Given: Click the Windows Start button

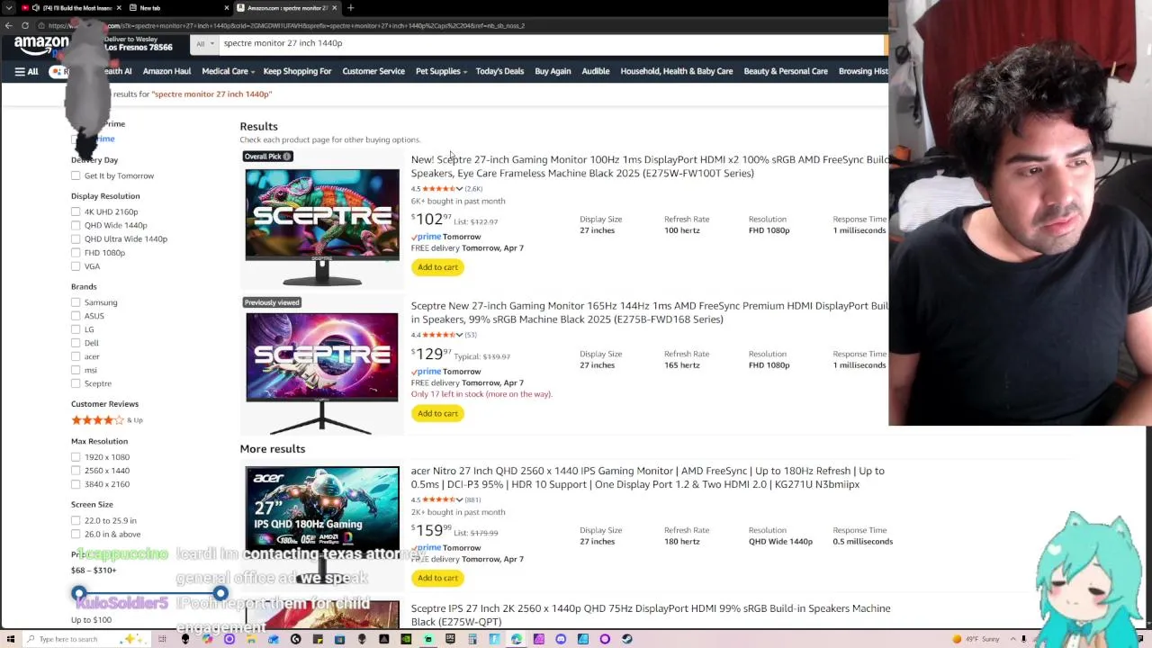Looking at the screenshot, I should [x=11, y=639].
